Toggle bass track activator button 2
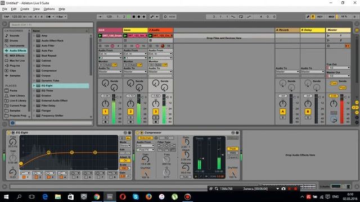The width and height of the screenshot is (360, 202). click(130, 112)
